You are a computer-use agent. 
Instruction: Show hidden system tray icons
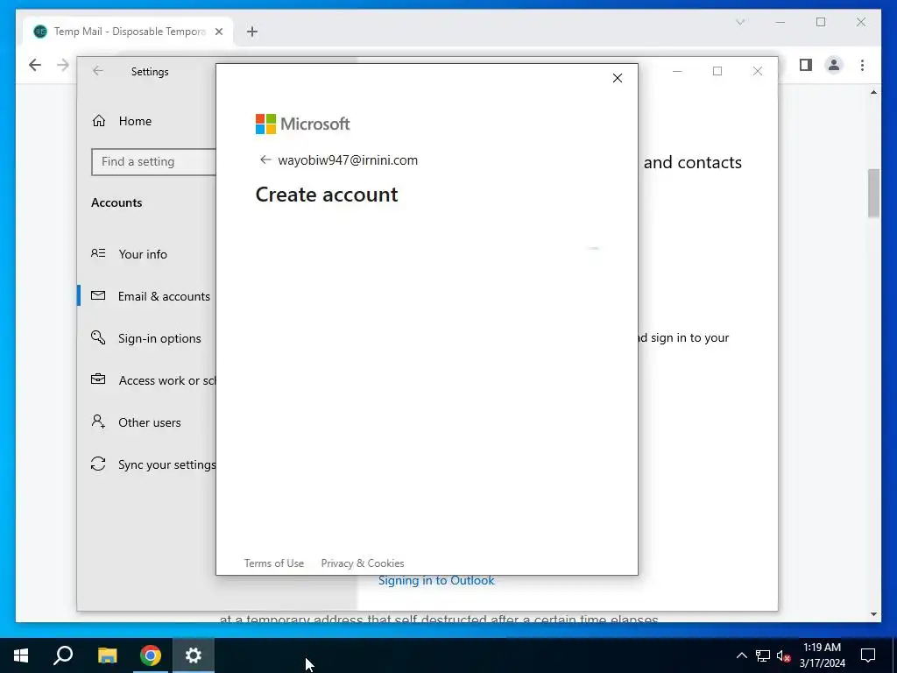(741, 655)
